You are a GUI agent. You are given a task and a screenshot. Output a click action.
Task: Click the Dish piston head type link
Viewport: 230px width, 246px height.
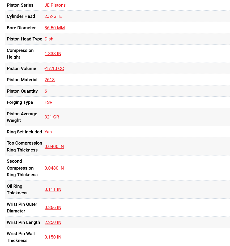pyautogui.click(x=49, y=39)
